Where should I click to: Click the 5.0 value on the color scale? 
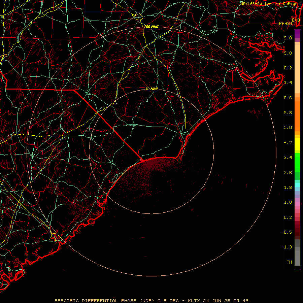click(288, 128)
